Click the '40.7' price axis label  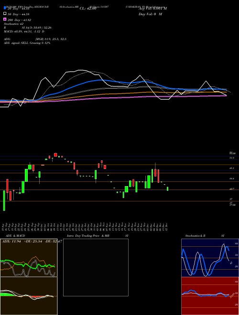pyautogui.click(x=232, y=189)
